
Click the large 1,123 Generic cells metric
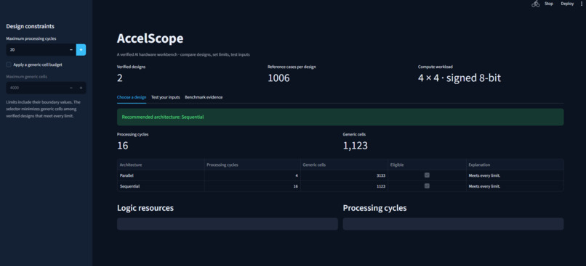pos(355,146)
